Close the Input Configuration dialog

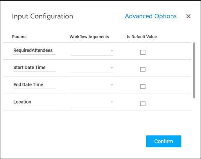(x=188, y=16)
